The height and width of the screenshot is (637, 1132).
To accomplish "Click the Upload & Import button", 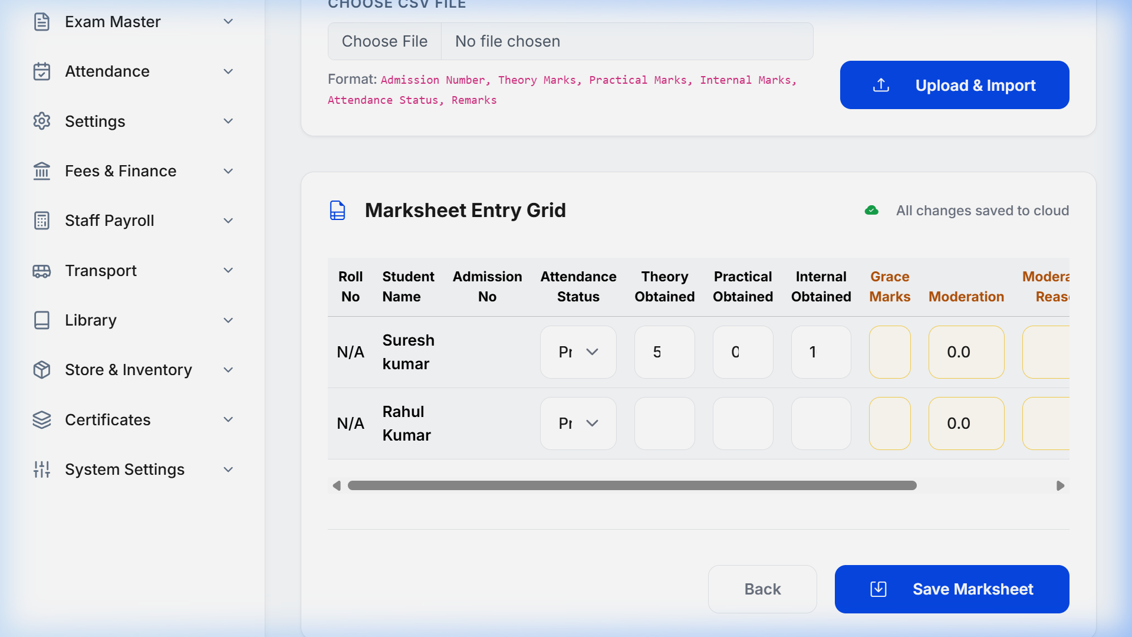I will [955, 85].
